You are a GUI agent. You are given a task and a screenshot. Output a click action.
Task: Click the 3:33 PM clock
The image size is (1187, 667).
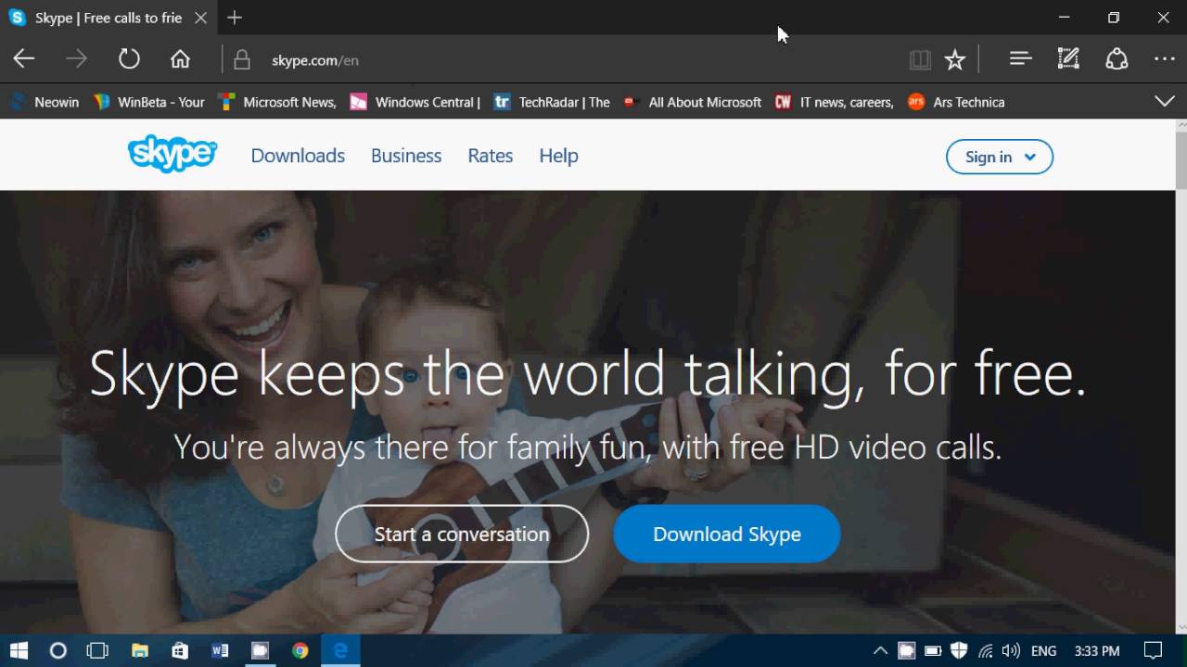point(1097,651)
